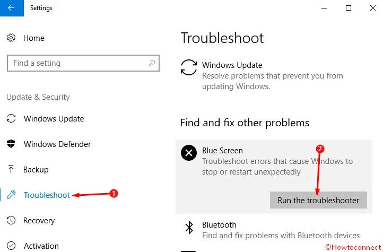Screen dimensions: 383x252
Task: Click the Activation checkmark icon
Action: pyautogui.click(x=11, y=246)
